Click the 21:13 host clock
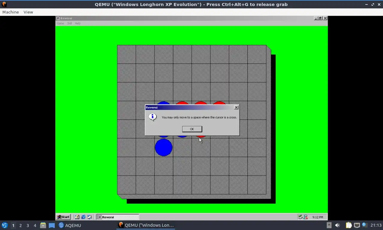 tap(376, 225)
